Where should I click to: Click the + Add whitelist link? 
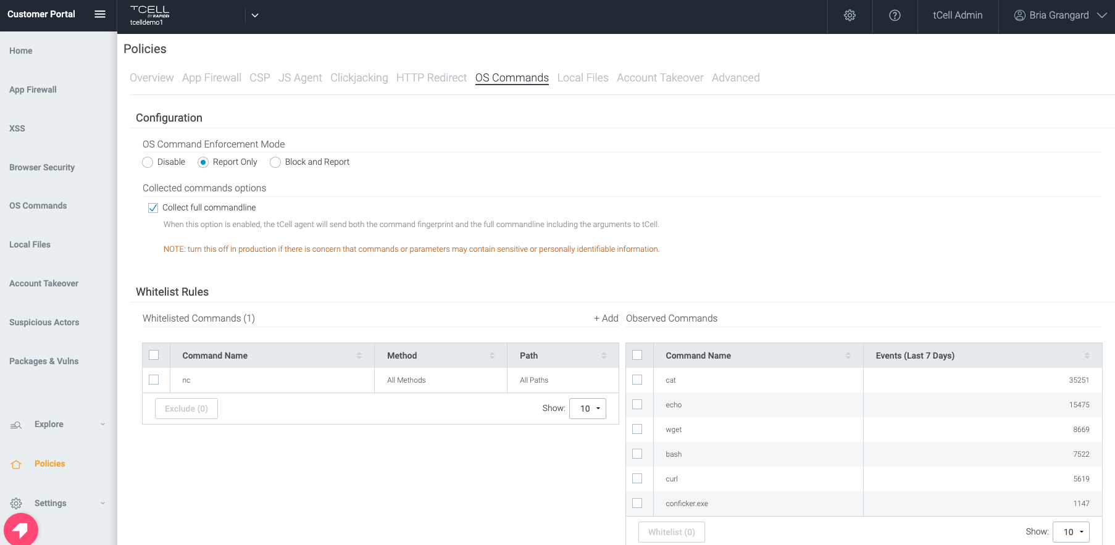[x=606, y=318]
